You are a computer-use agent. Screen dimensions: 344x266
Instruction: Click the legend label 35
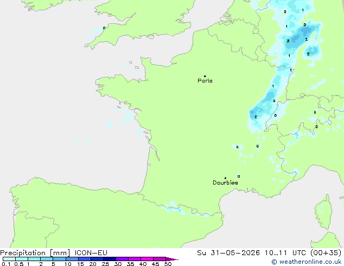tap(130, 264)
